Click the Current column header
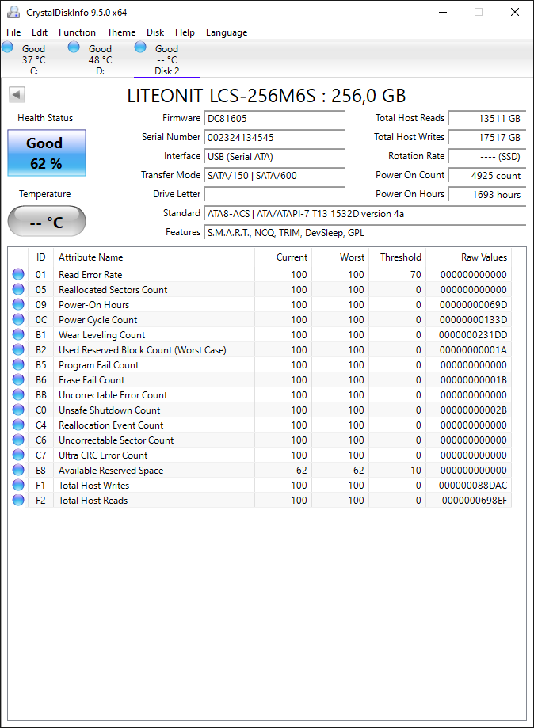 click(284, 257)
